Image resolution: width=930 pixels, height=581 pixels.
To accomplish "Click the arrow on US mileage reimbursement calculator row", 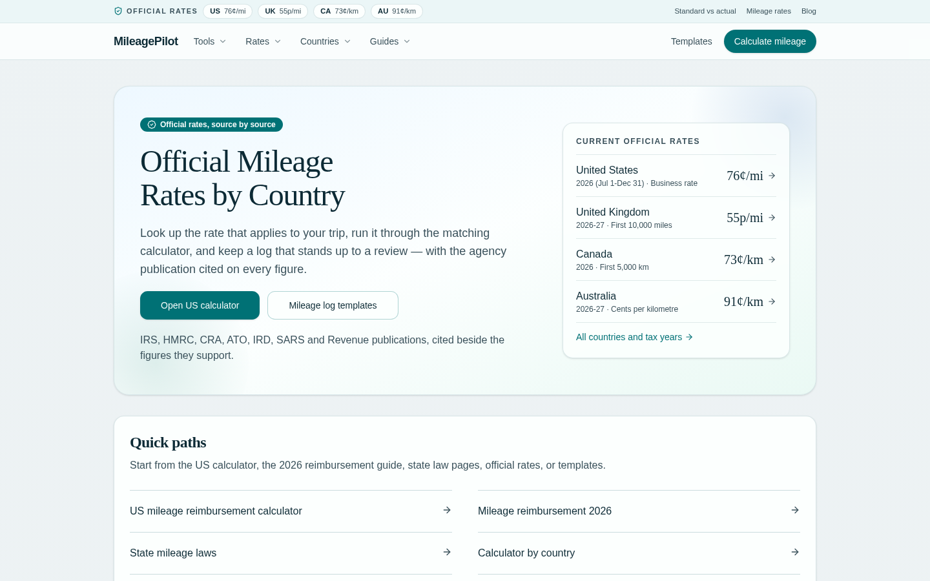I will click(x=447, y=510).
